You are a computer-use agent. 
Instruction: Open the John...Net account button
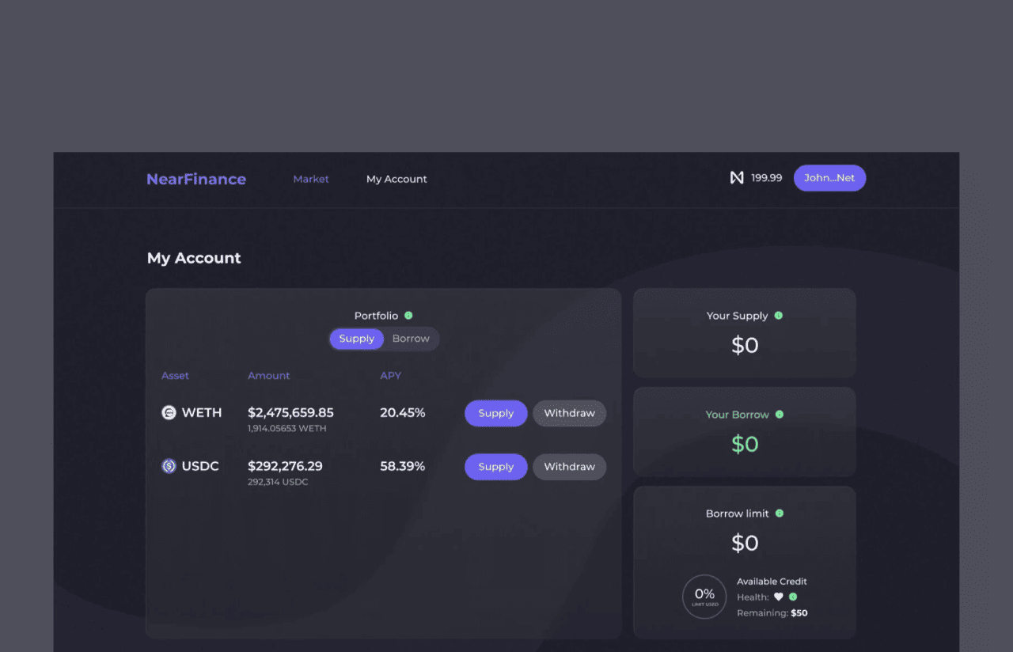(829, 178)
